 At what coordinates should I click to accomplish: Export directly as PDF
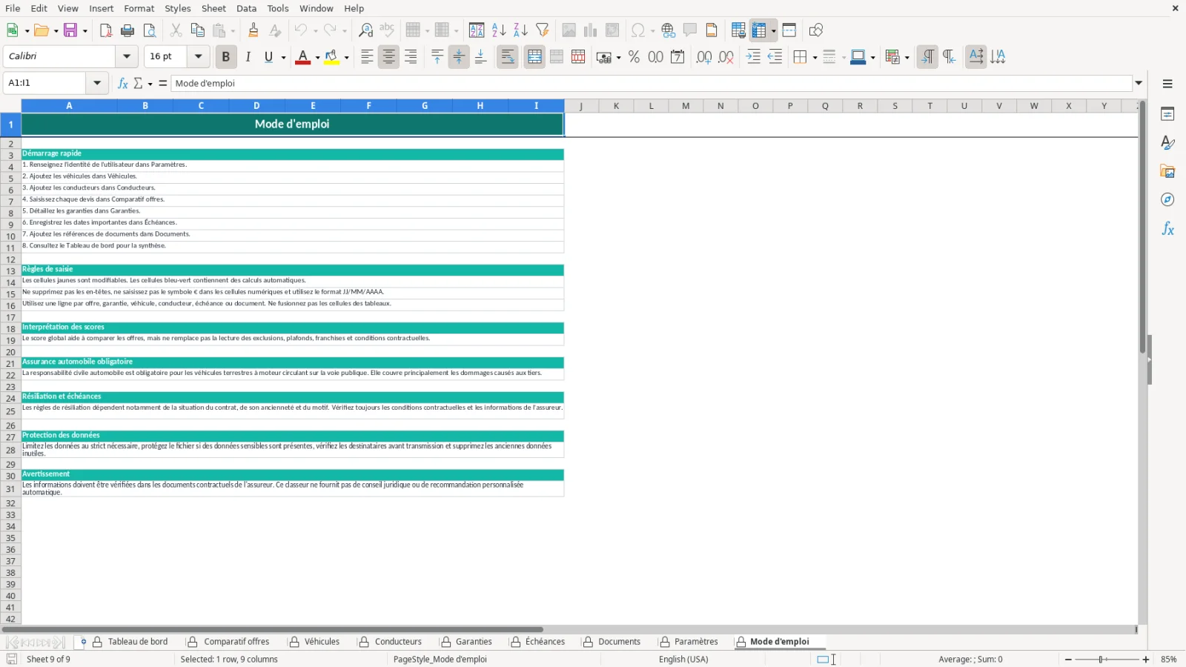[x=106, y=30]
